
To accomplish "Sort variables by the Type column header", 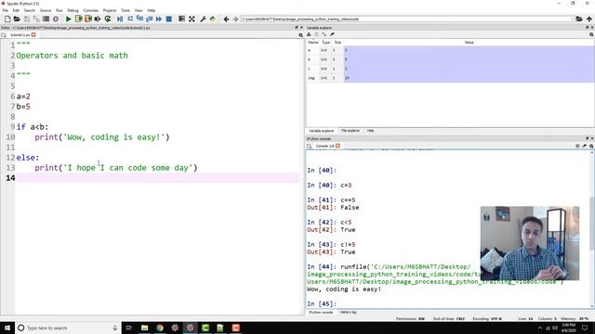I will tap(325, 43).
